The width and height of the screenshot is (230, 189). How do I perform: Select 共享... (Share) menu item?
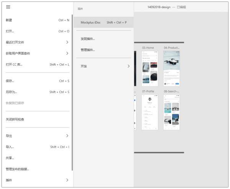point(10,158)
